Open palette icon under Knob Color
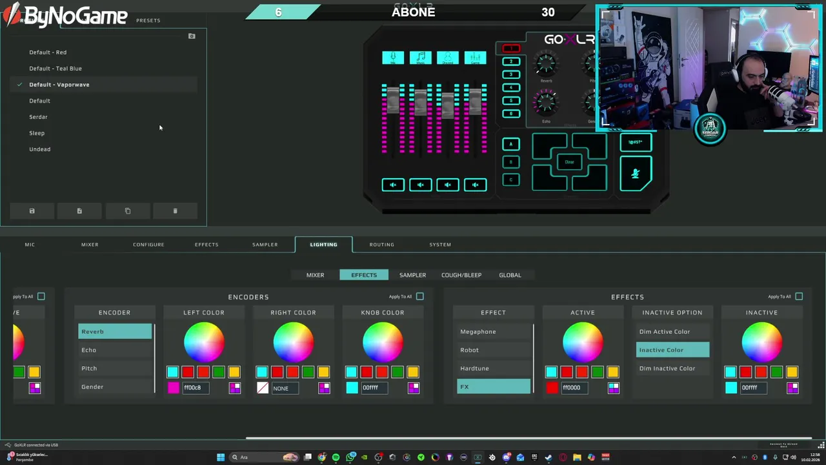The image size is (826, 465). (x=414, y=387)
